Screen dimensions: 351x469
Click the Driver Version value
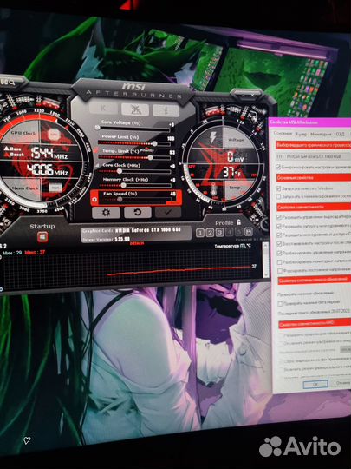[x=123, y=240]
